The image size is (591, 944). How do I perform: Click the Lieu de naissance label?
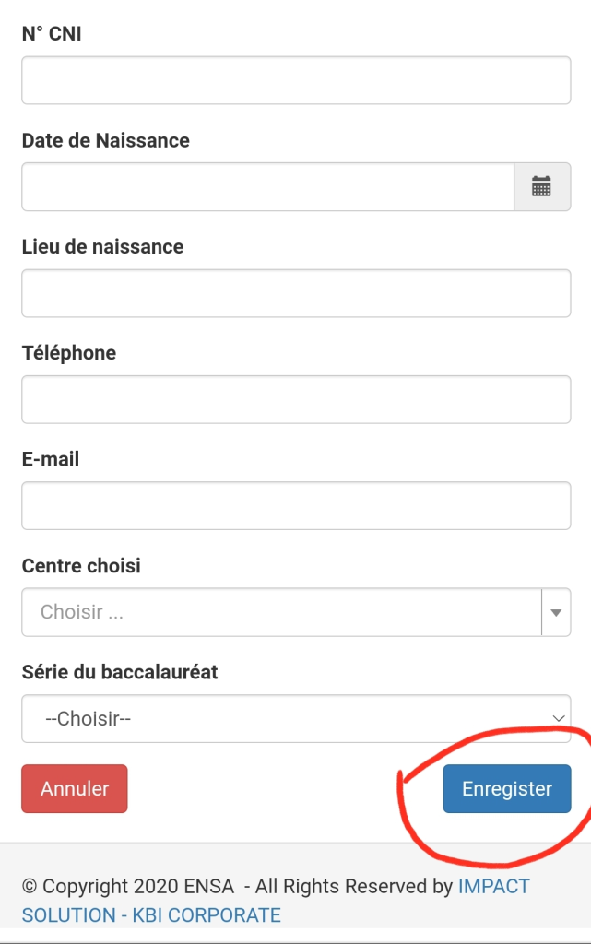(103, 246)
